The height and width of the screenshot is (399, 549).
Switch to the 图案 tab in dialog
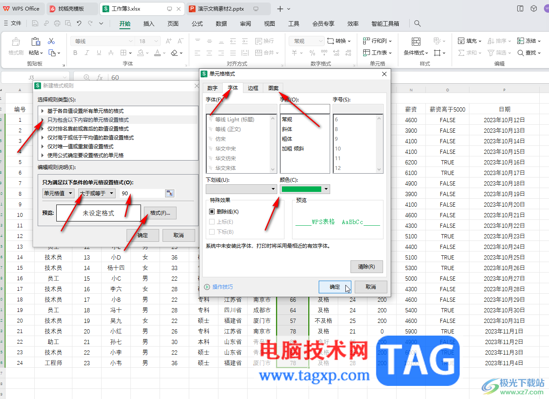tap(273, 88)
